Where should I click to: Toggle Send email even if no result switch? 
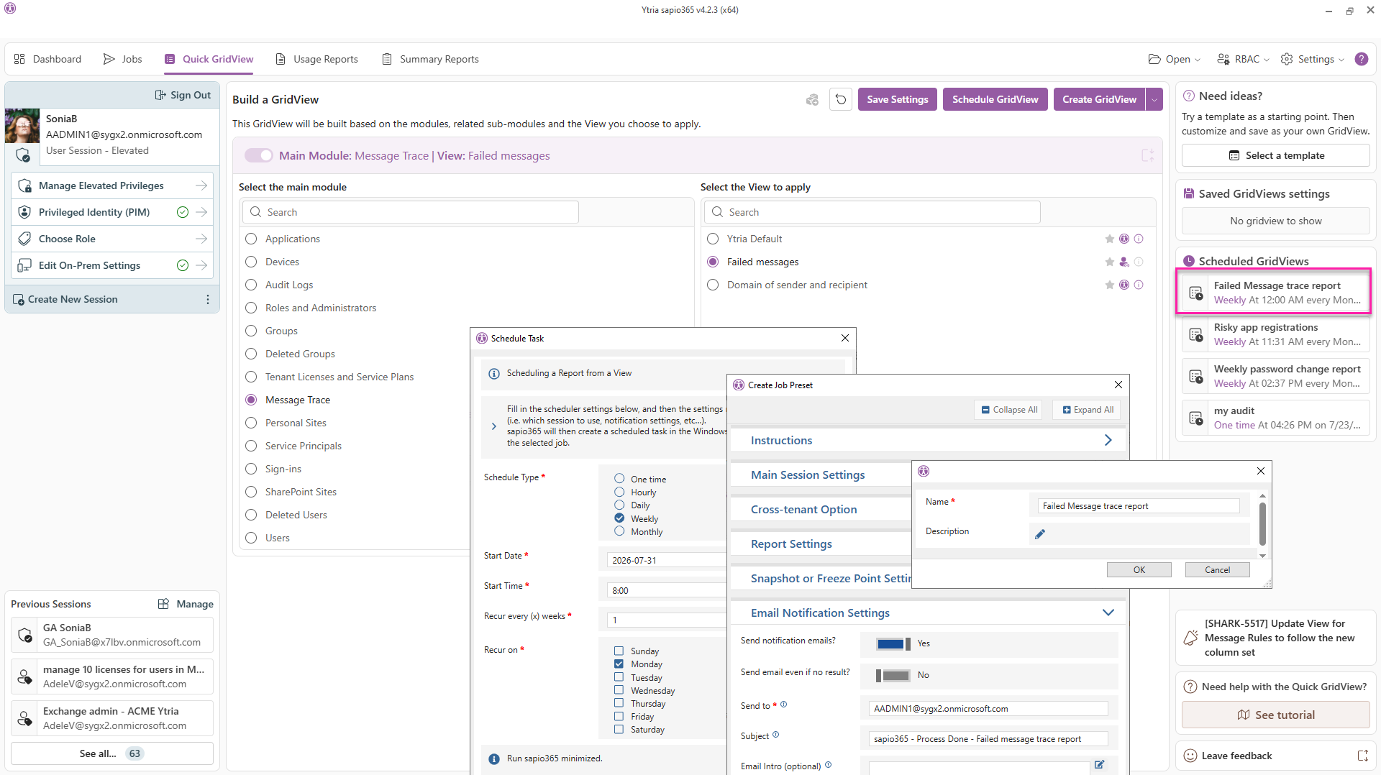(893, 675)
